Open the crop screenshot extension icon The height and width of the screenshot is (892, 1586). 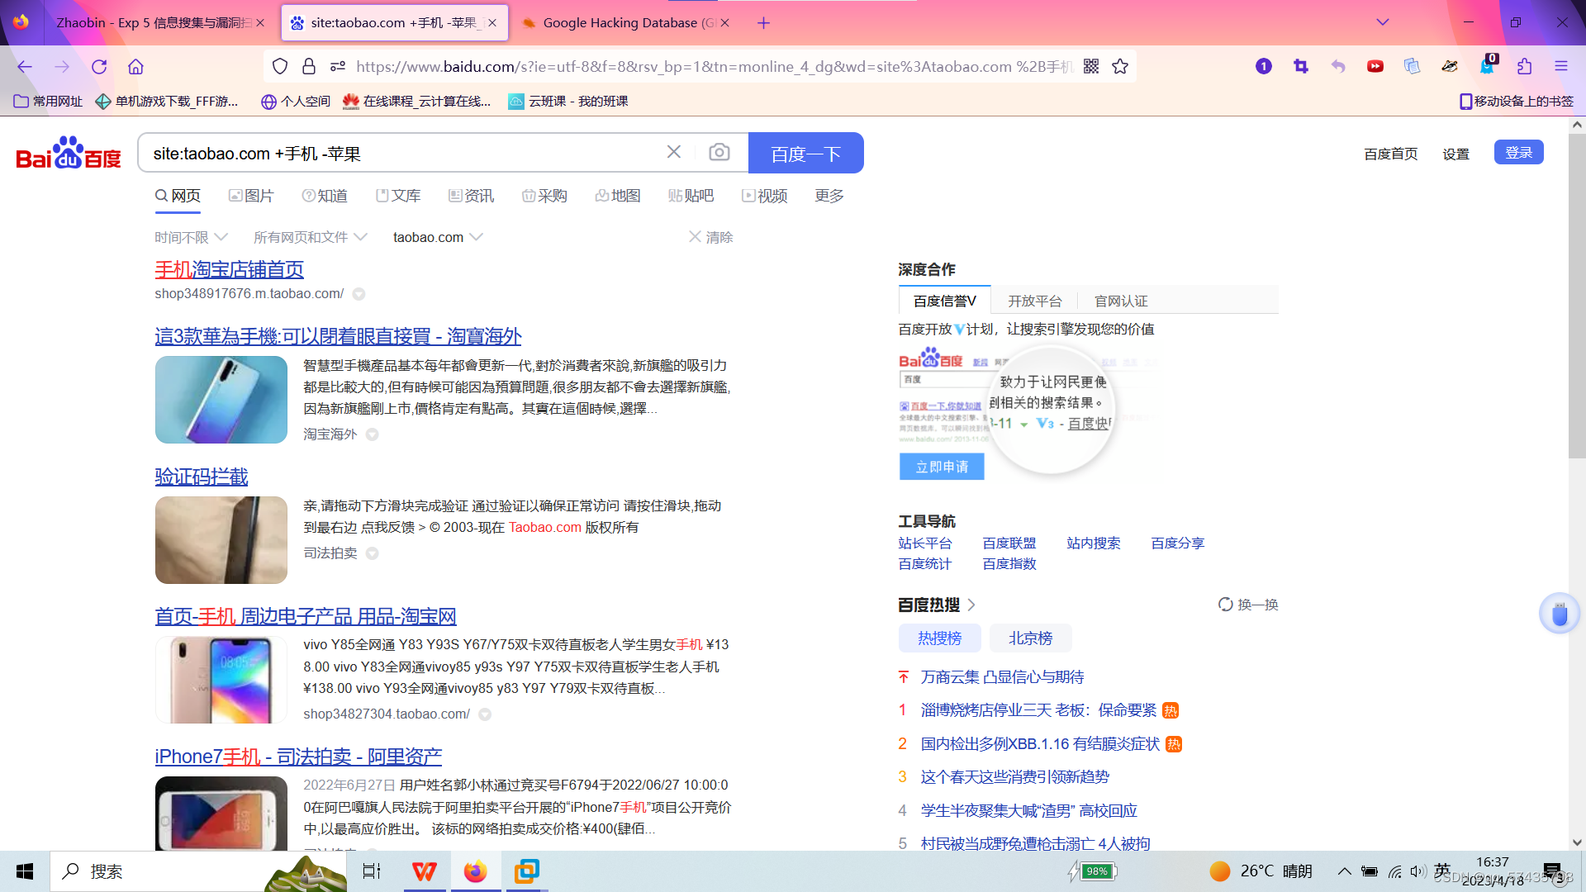pyautogui.click(x=1301, y=67)
